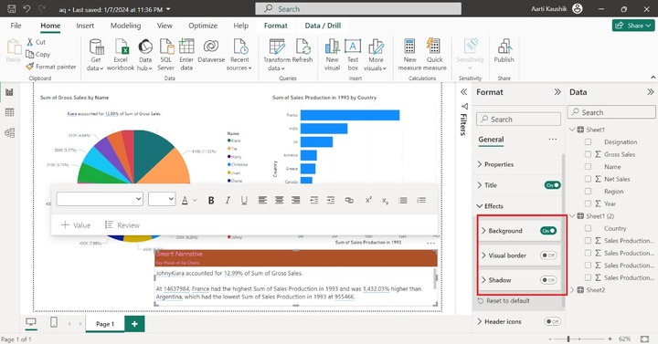Enable the Shadow toggle
658x344 pixels.
pos(548,280)
